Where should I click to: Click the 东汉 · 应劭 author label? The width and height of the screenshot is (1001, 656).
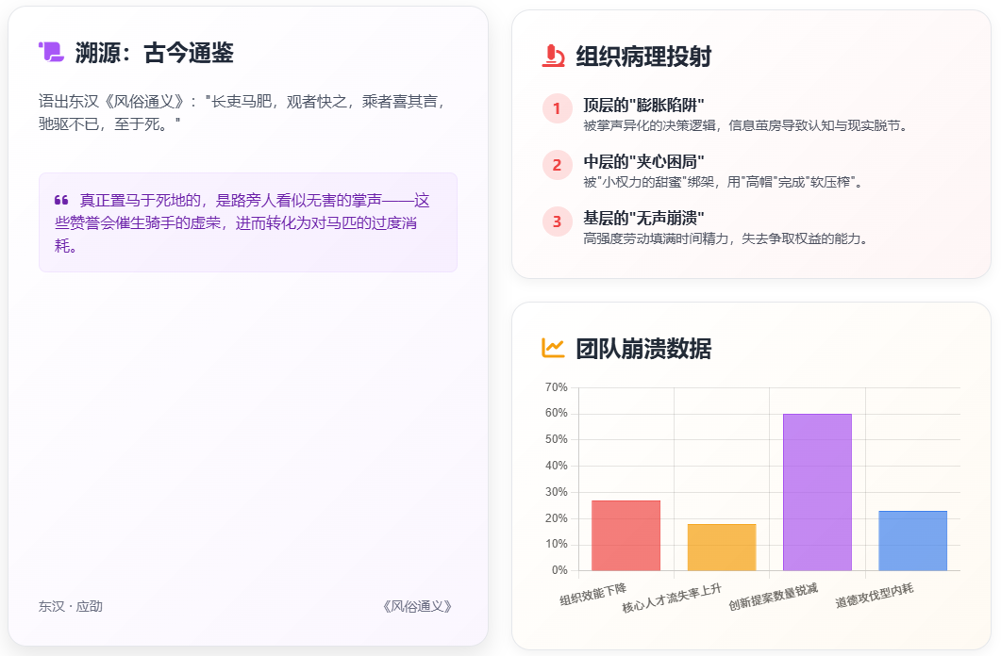pyautogui.click(x=71, y=606)
